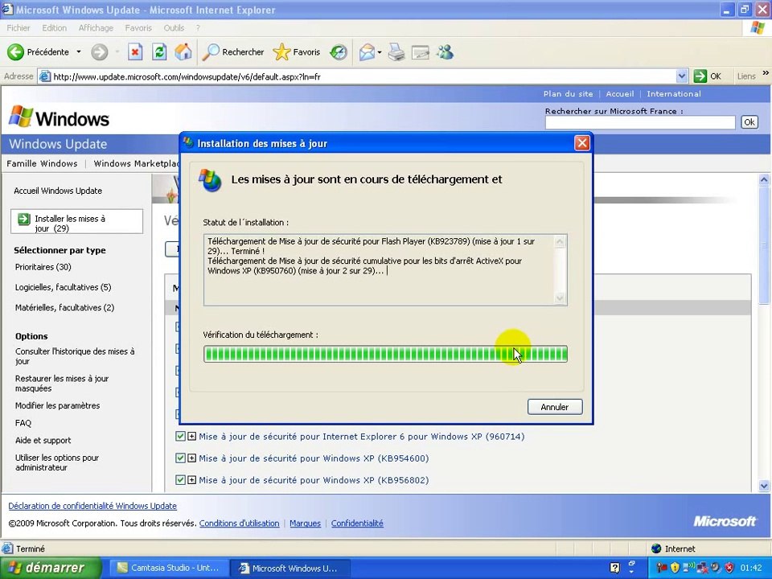Print page with printer icon
The height and width of the screenshot is (579, 772).
coord(396,51)
